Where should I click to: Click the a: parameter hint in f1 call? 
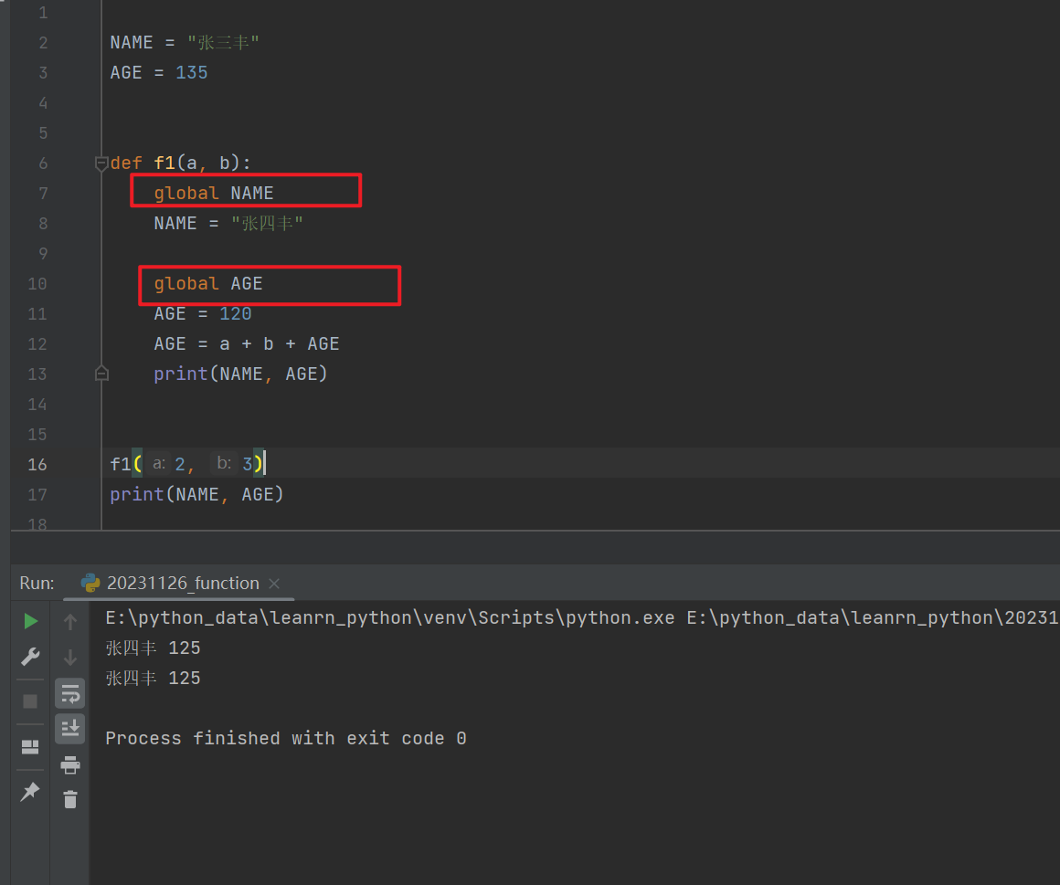(x=159, y=464)
